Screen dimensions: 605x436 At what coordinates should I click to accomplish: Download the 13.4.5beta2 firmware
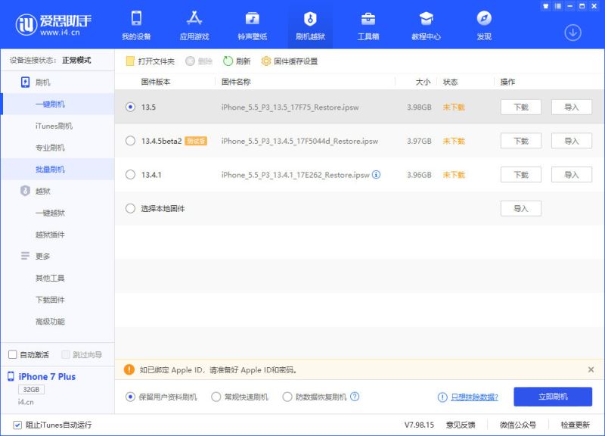[x=521, y=141]
